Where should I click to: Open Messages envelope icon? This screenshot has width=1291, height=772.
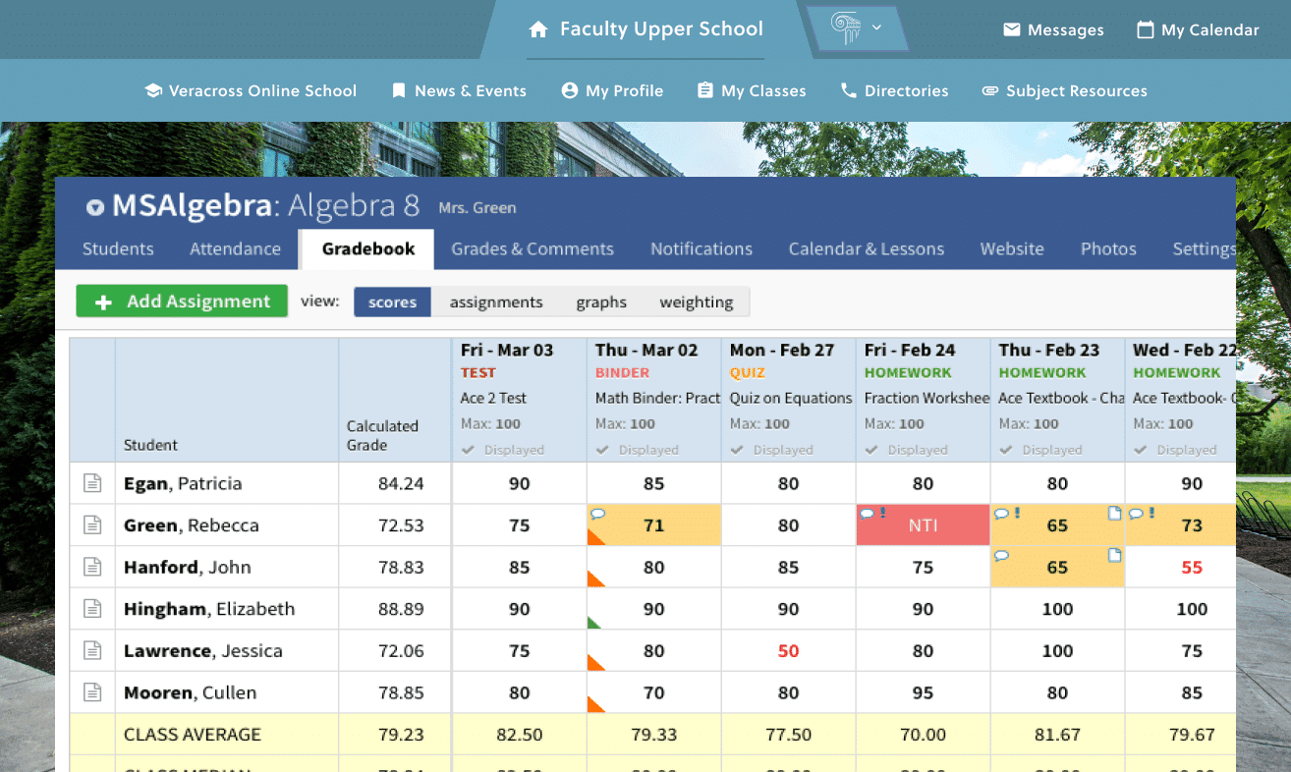pyautogui.click(x=1011, y=30)
